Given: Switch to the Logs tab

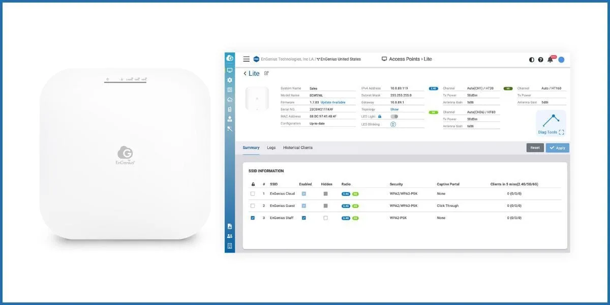Looking at the screenshot, I should tap(270, 147).
